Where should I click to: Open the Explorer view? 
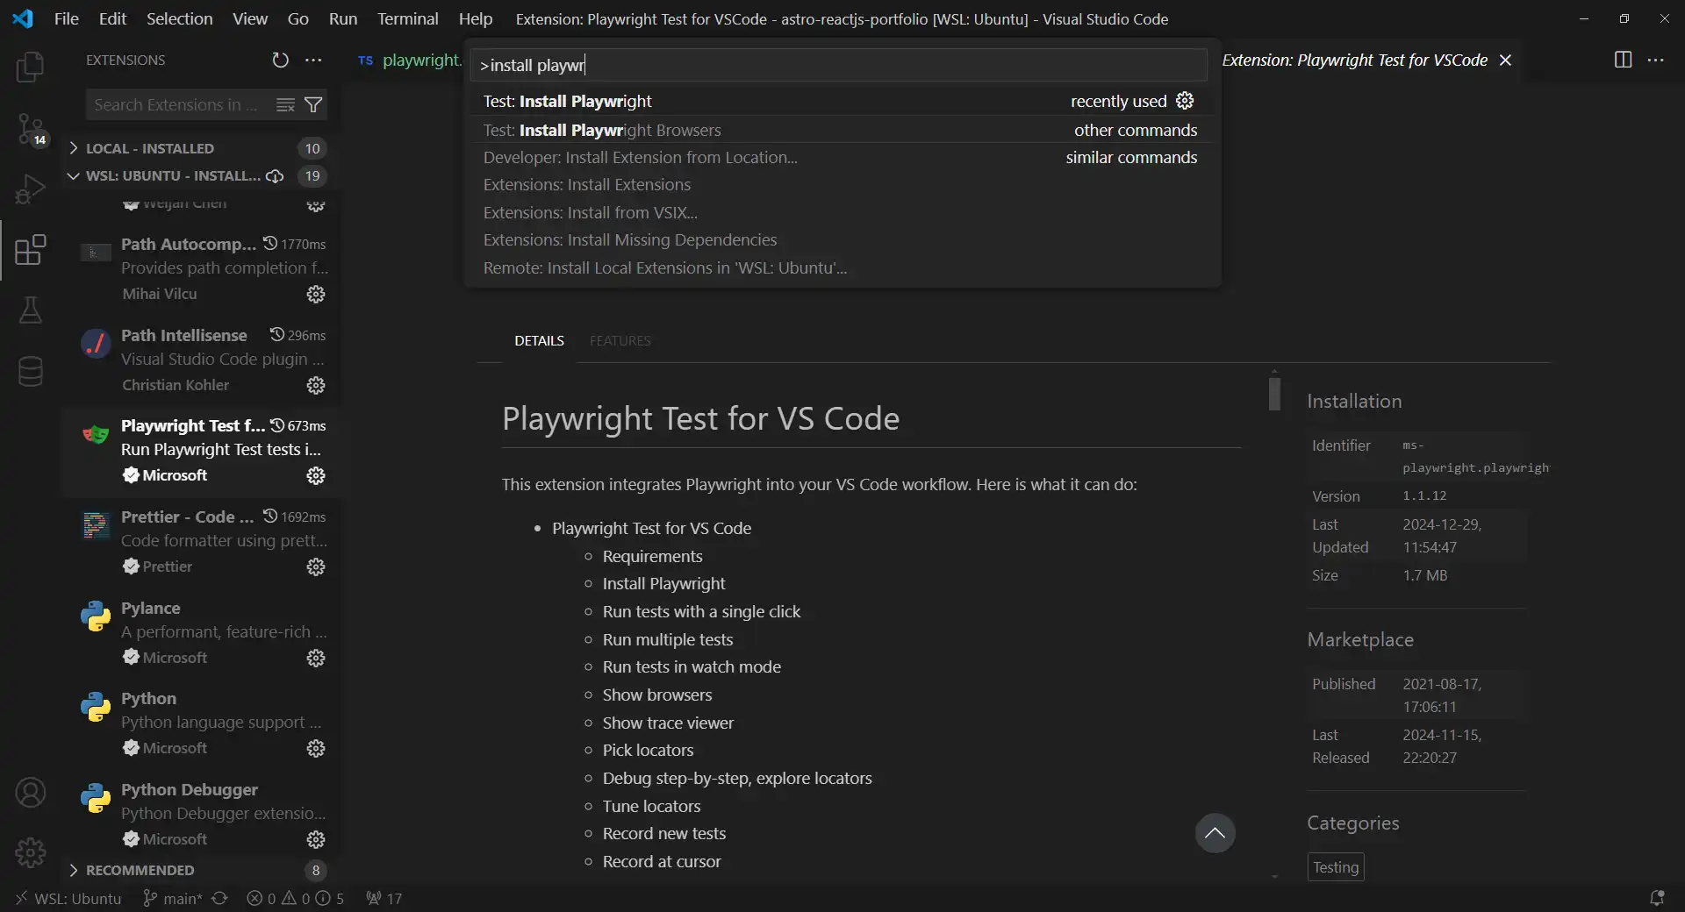pyautogui.click(x=31, y=67)
